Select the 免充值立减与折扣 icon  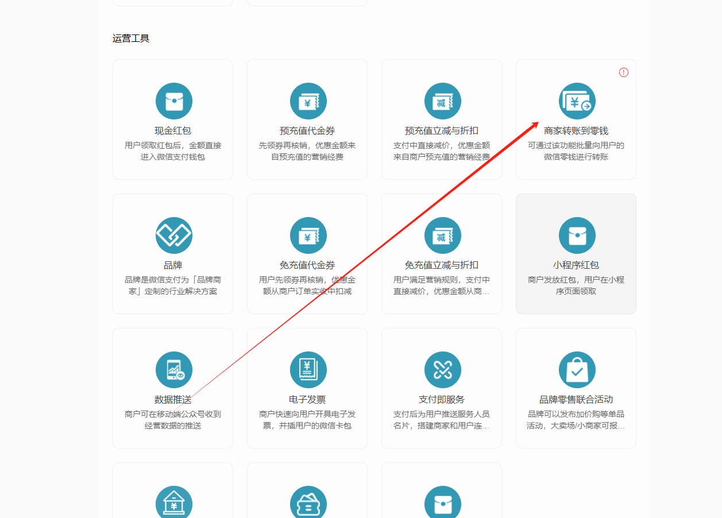[x=442, y=235]
